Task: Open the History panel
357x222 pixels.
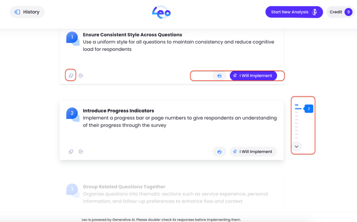Action: [x=27, y=12]
